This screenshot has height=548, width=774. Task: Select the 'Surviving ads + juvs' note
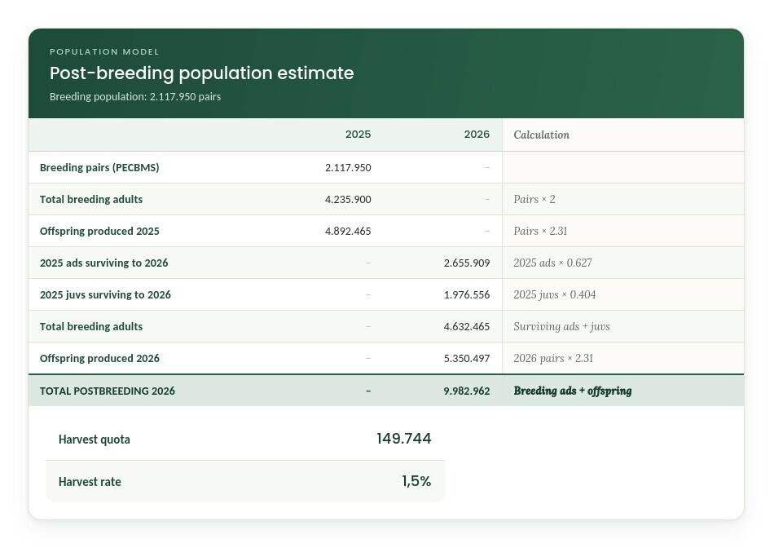click(x=561, y=327)
